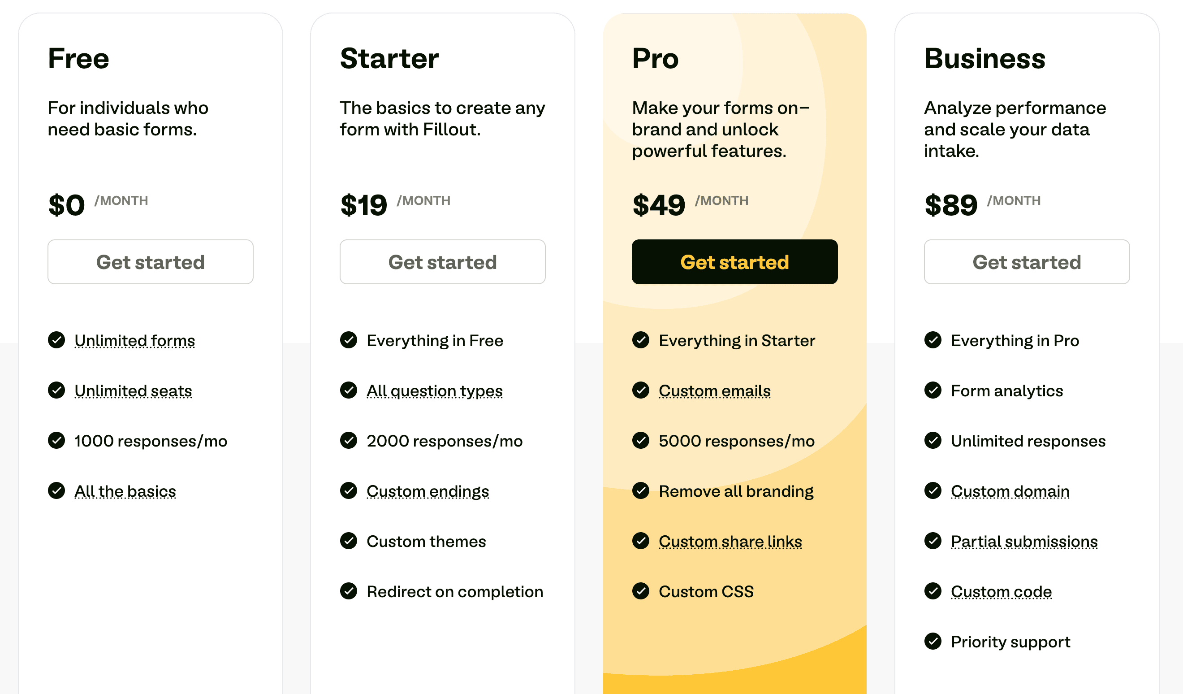This screenshot has width=1183, height=694.
Task: Click the All the basics link
Action: 125,491
